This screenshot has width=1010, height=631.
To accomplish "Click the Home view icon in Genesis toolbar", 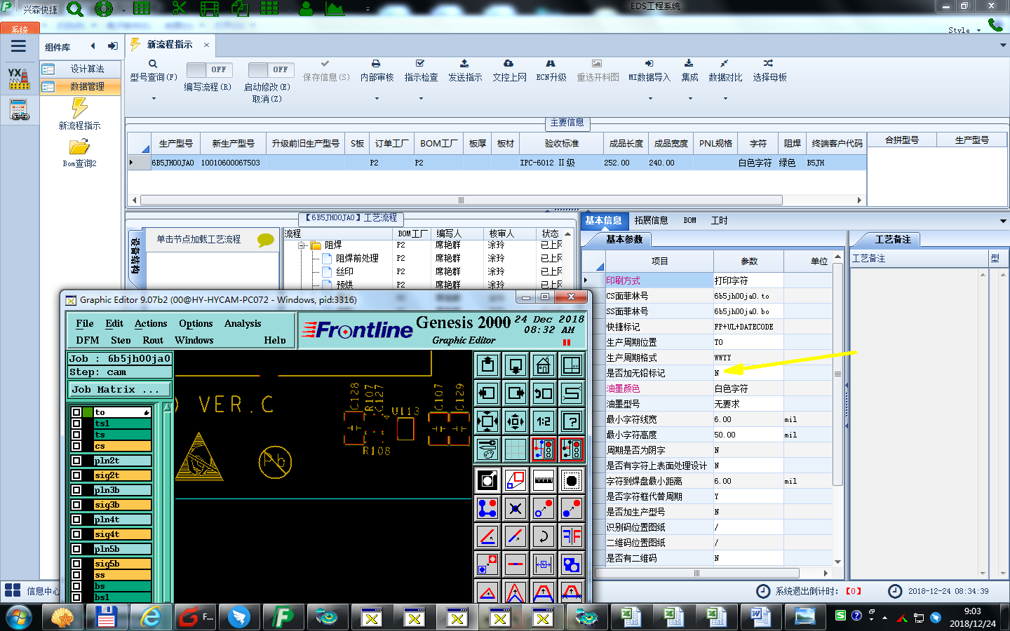I will [x=544, y=365].
